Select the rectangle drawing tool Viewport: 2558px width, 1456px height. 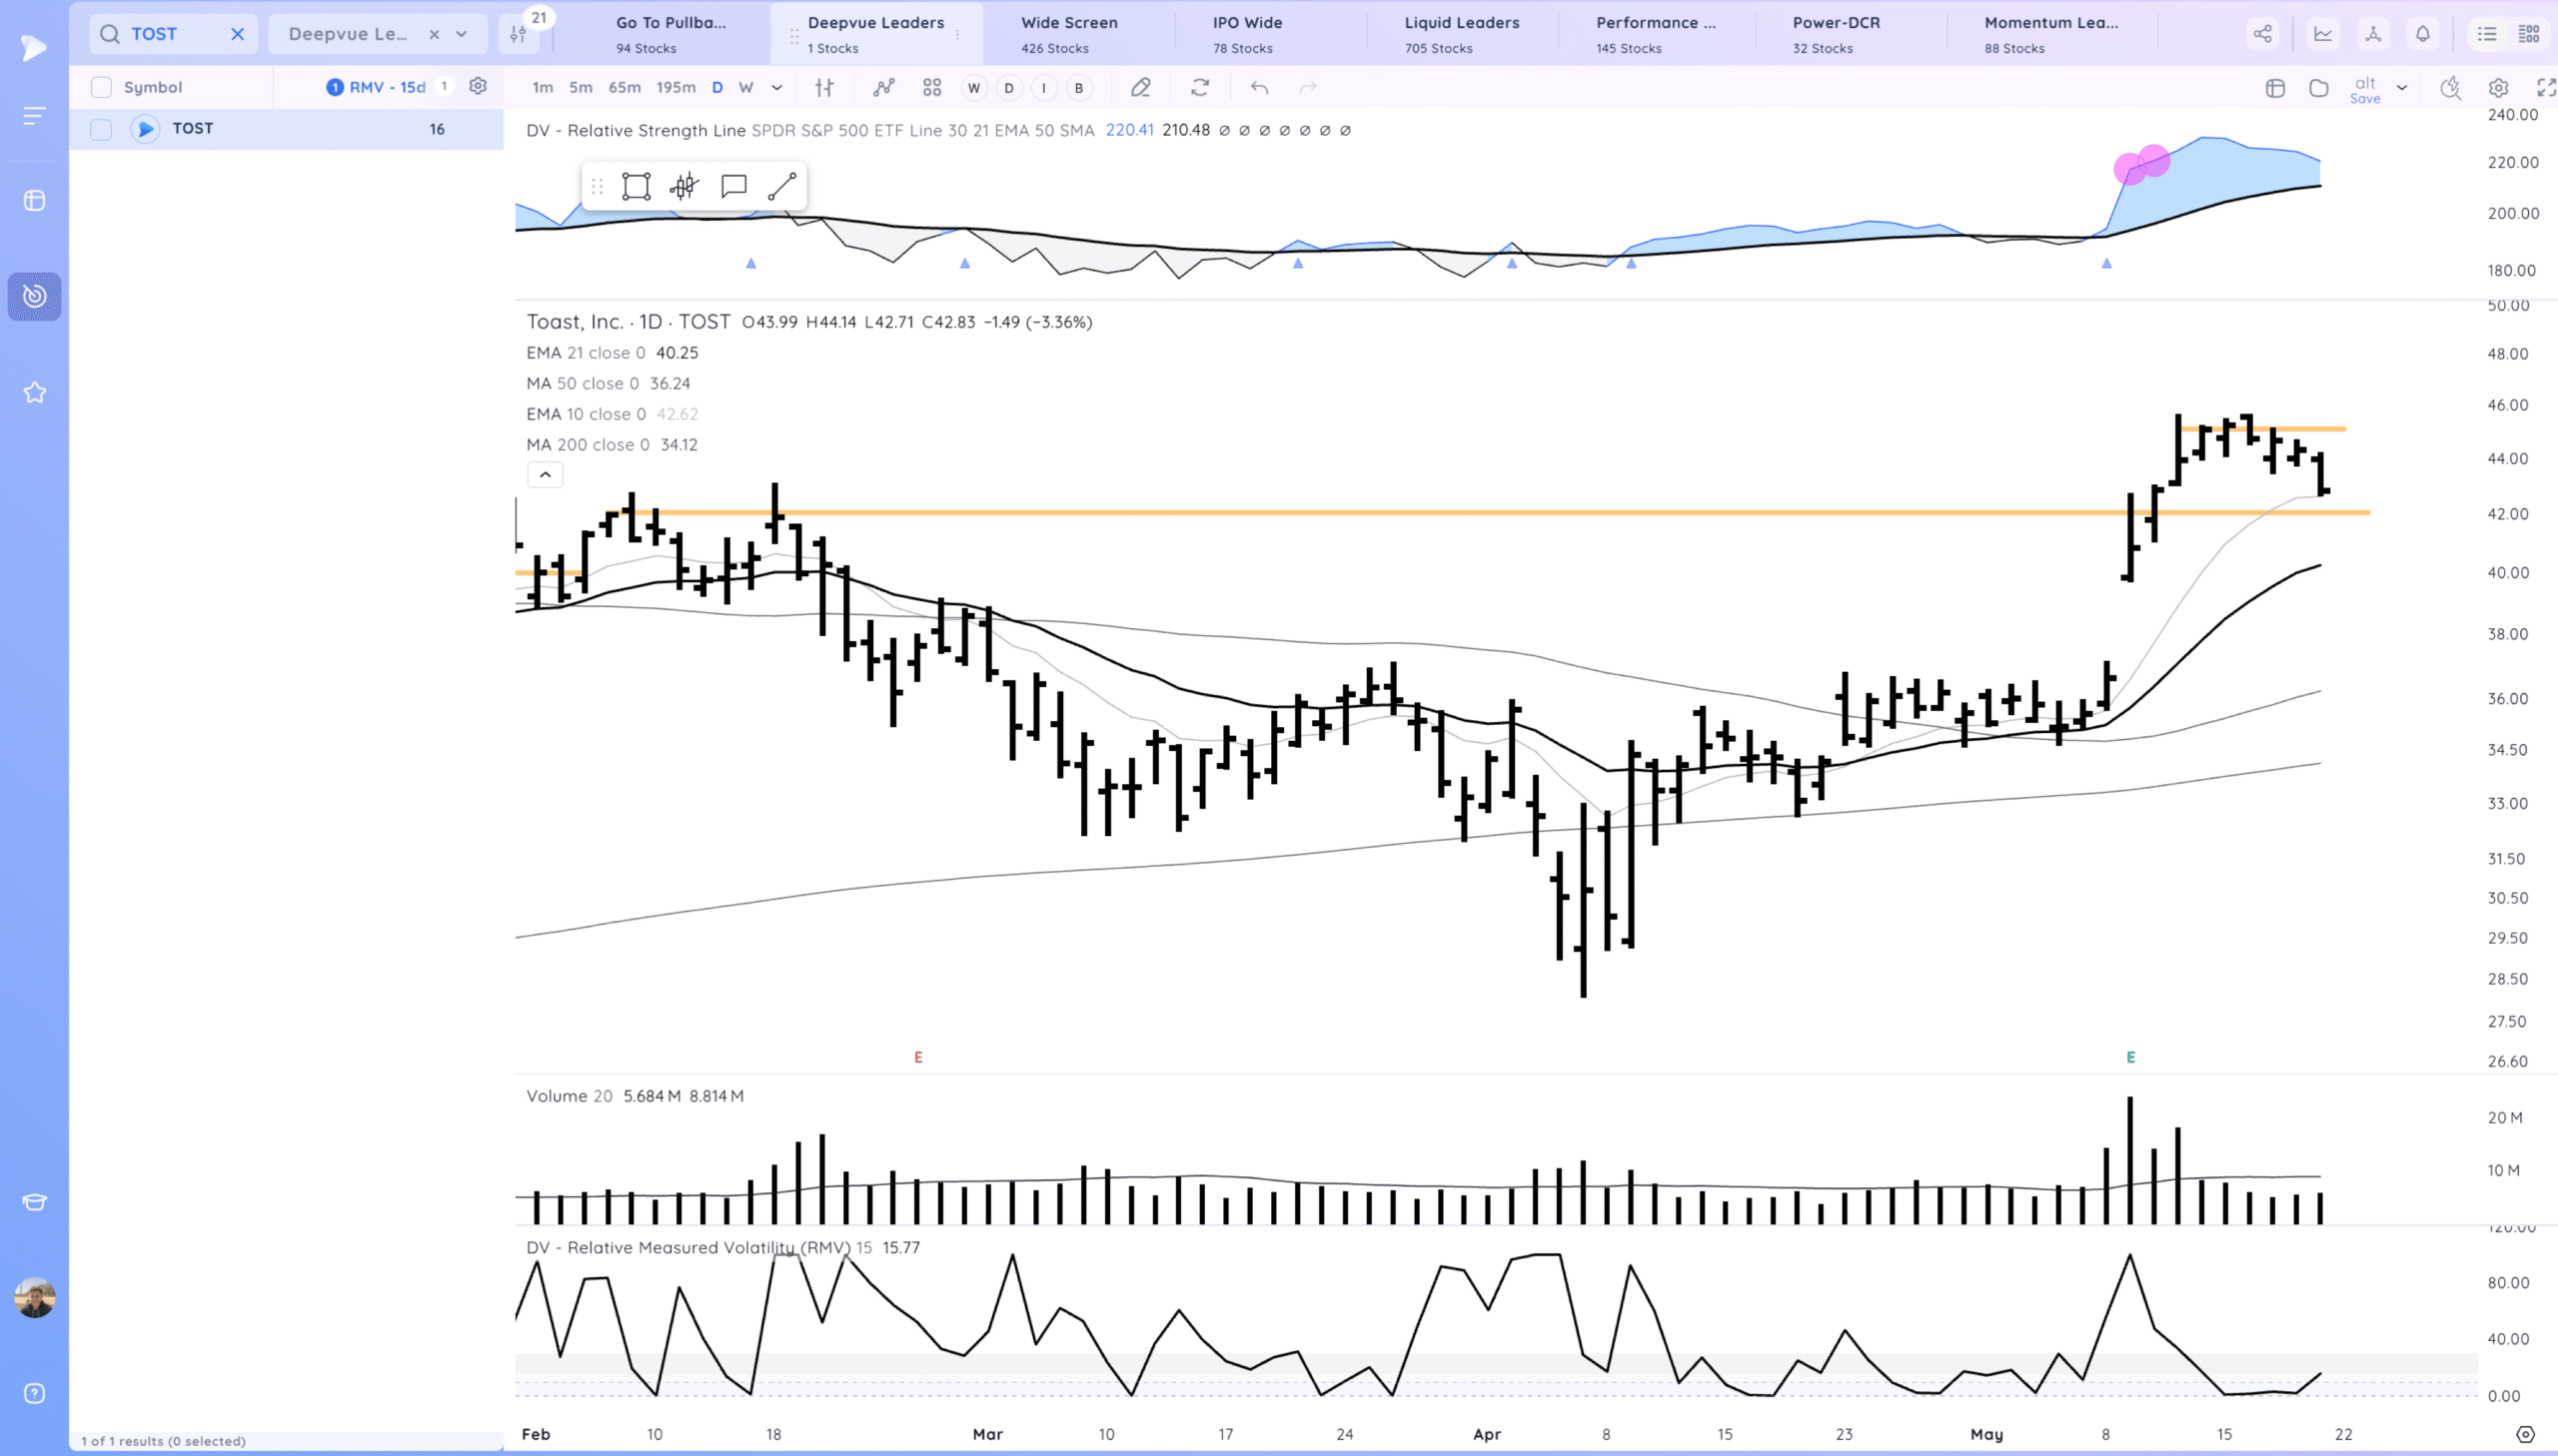point(637,187)
